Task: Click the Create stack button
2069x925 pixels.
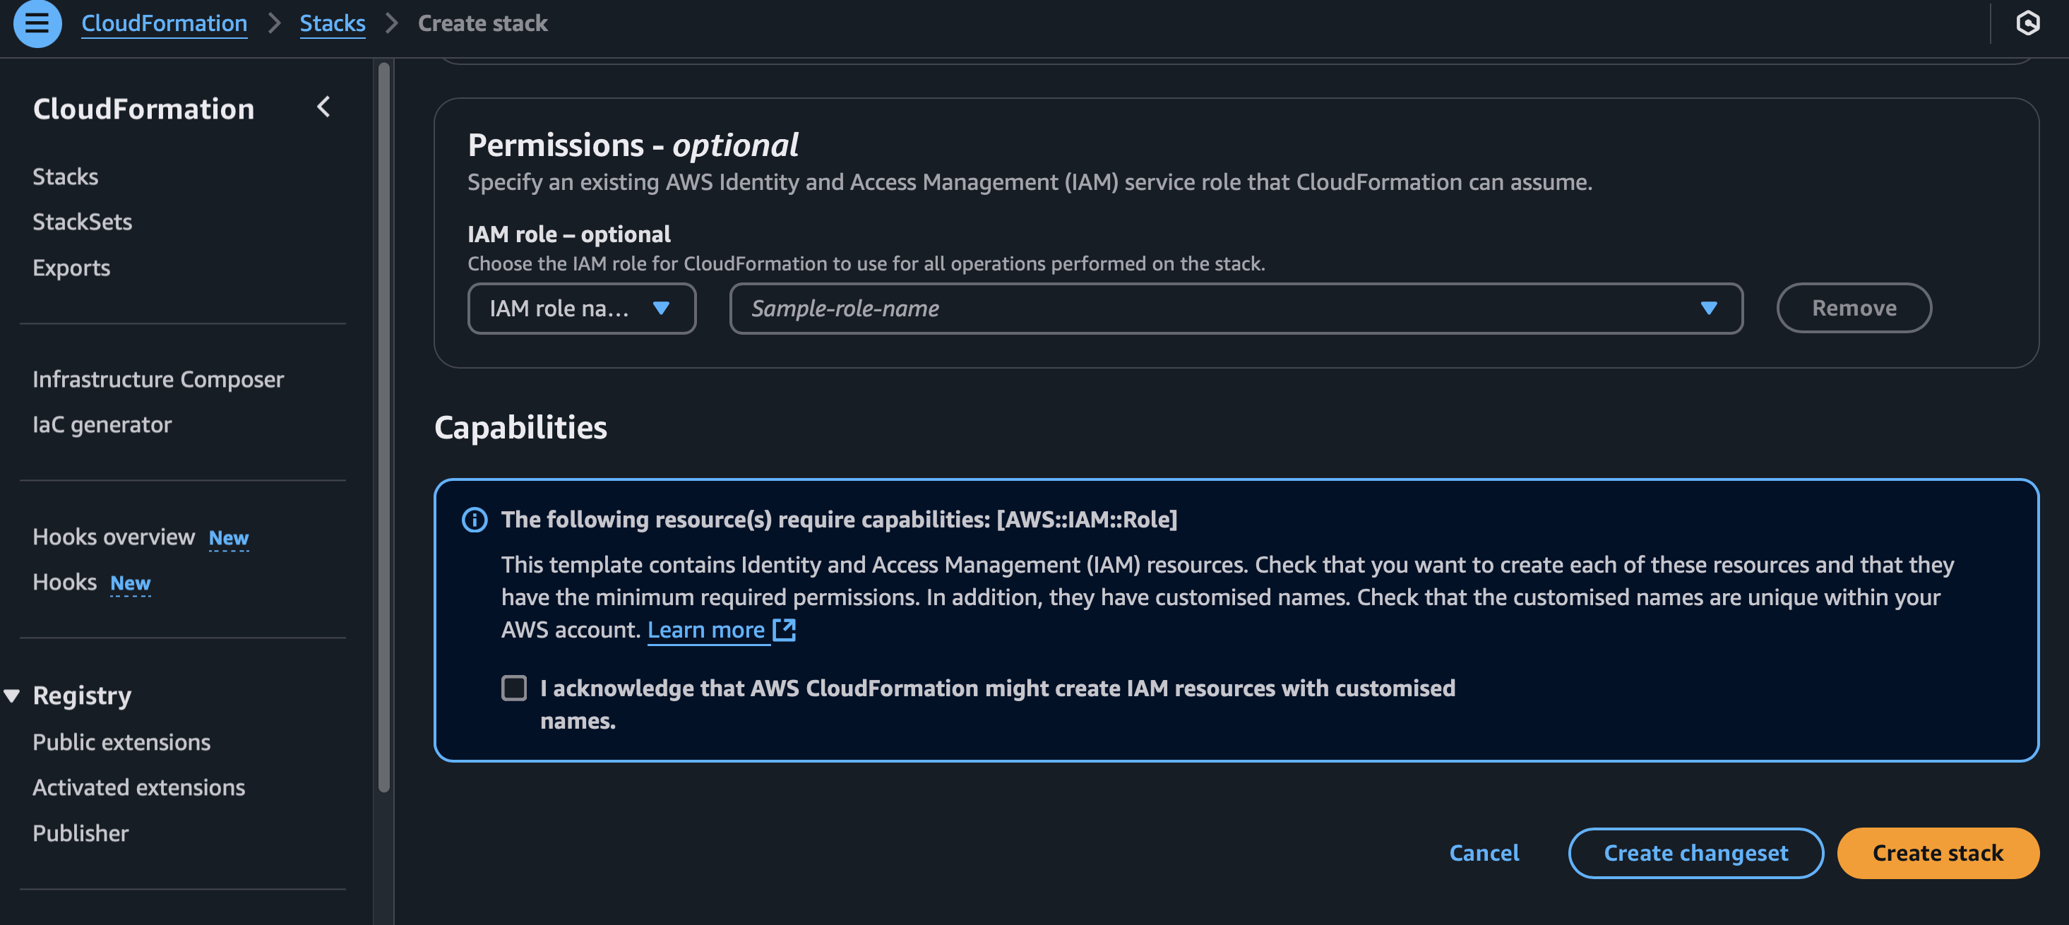Action: [1937, 854]
